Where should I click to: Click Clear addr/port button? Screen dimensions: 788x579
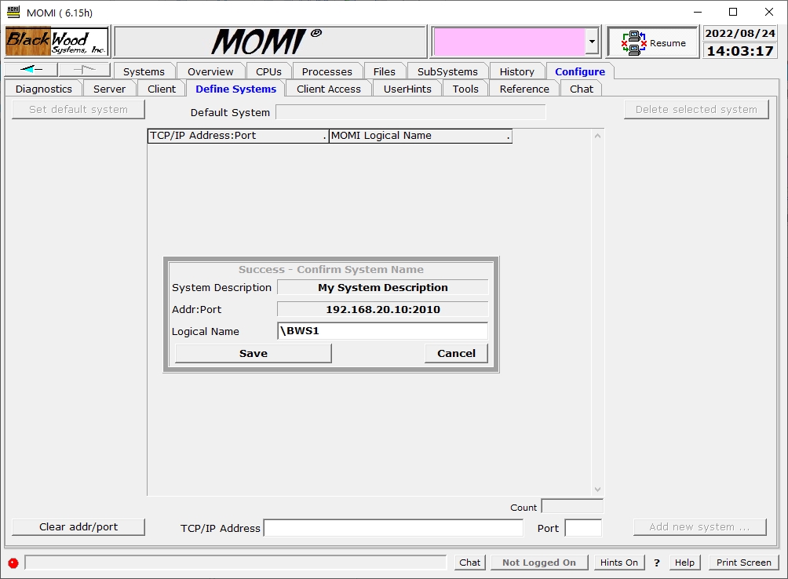tap(78, 526)
